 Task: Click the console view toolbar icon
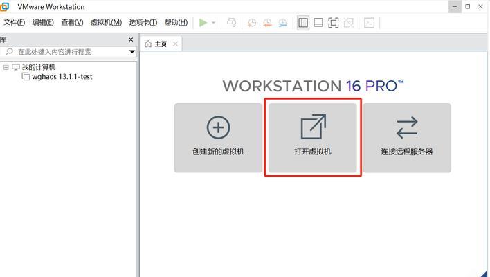(x=370, y=23)
